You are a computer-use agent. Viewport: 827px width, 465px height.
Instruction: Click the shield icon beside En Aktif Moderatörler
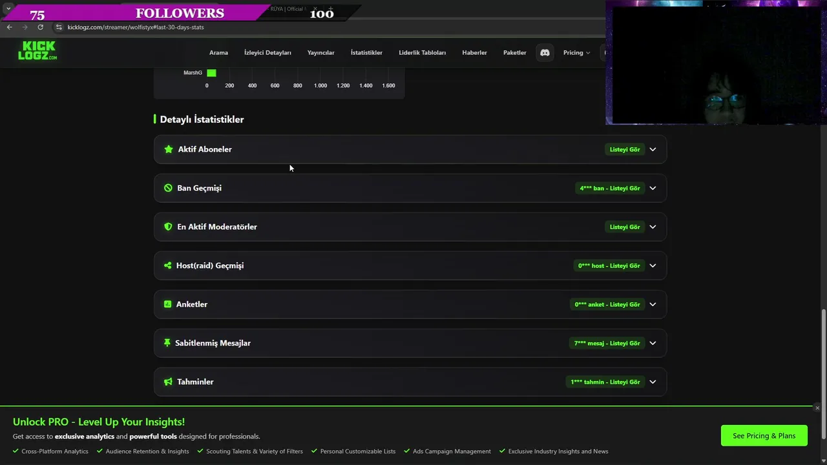pos(168,227)
